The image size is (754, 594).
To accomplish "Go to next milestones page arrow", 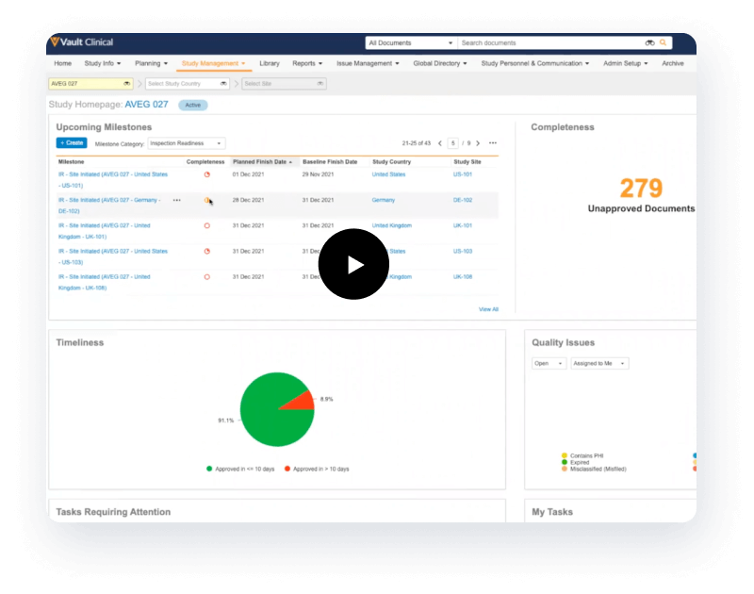I will pos(478,143).
